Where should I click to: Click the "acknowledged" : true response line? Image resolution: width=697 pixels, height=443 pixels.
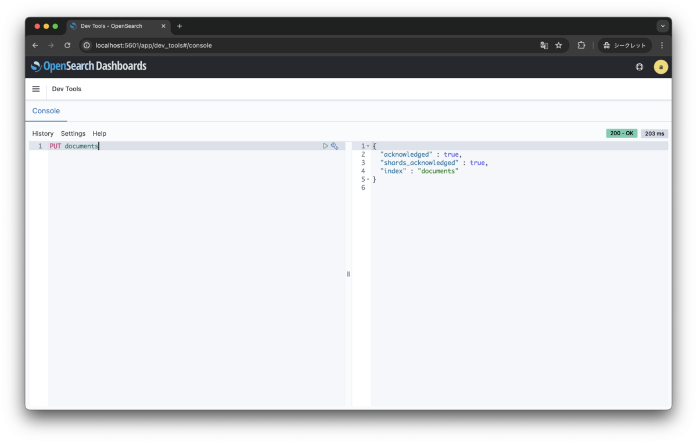click(x=421, y=154)
